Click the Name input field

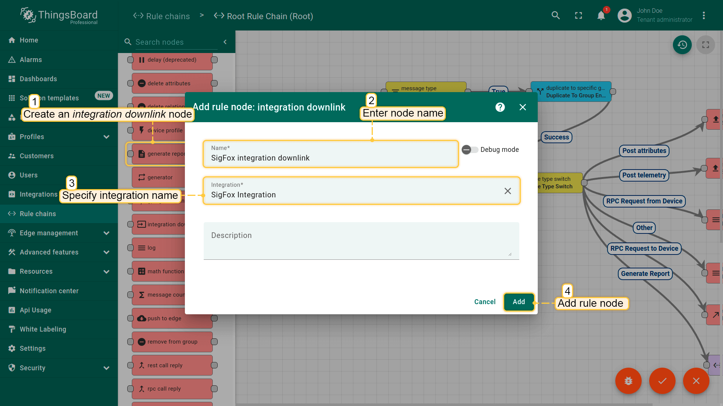pos(331,158)
